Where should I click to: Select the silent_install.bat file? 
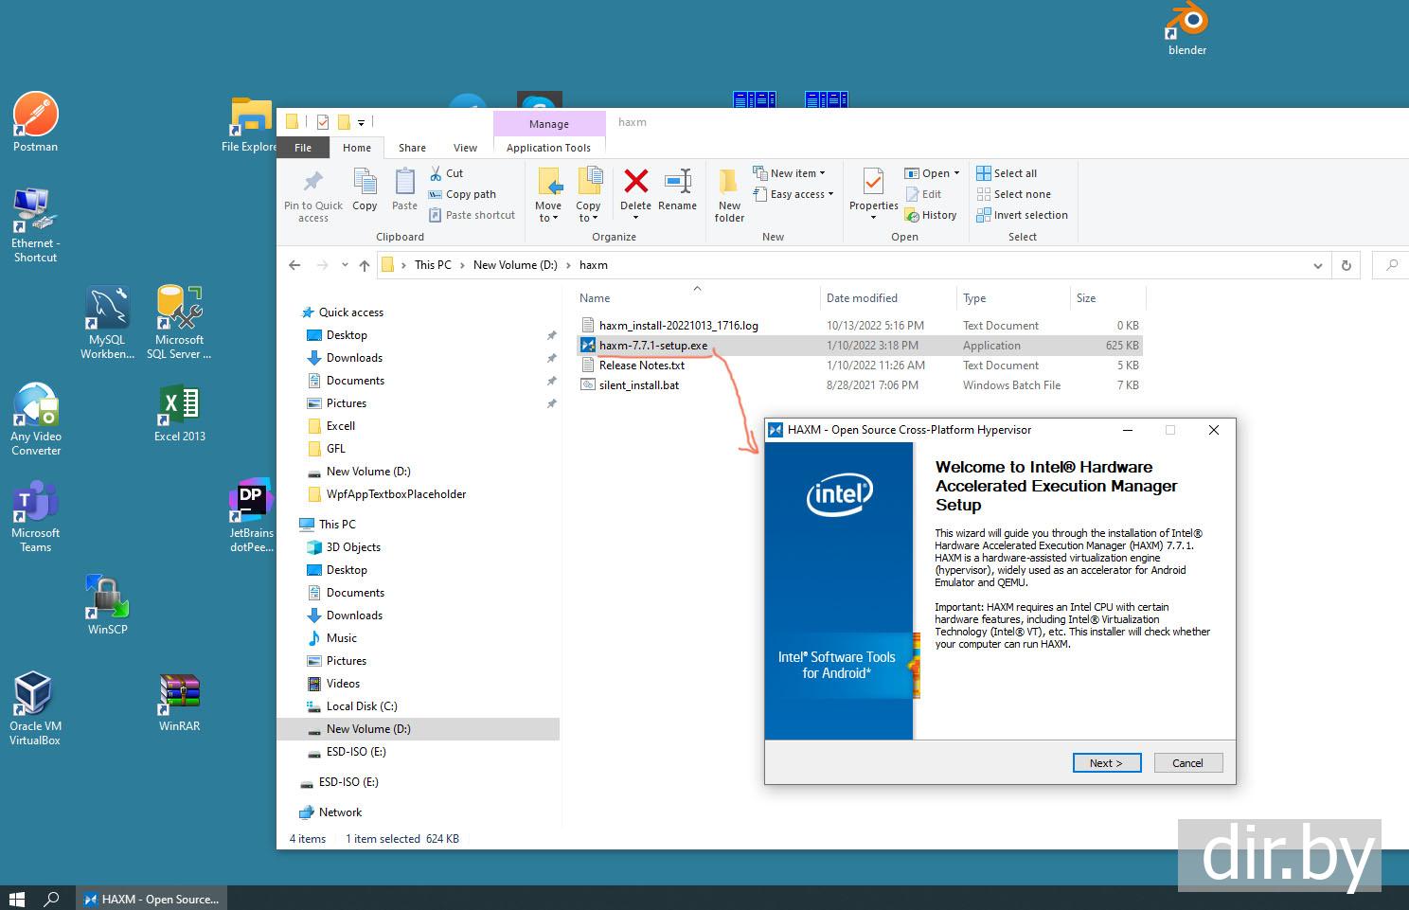(x=639, y=385)
